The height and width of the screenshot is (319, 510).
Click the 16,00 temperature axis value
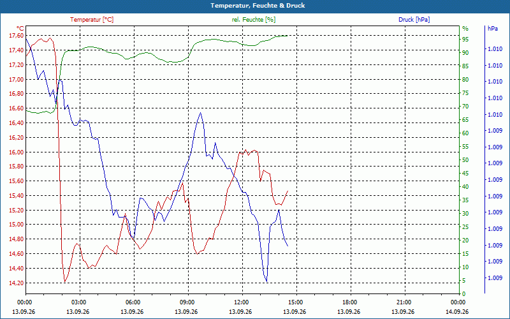16,152
